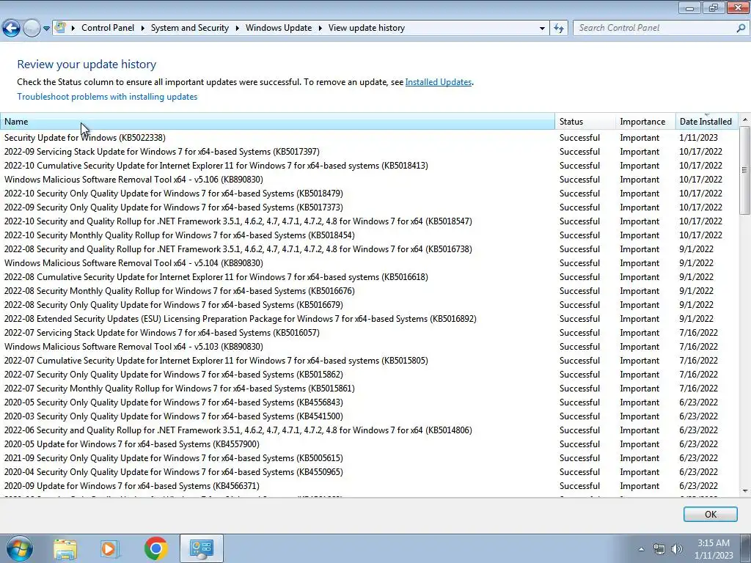Open Google Chrome from the taskbar

[x=155, y=548]
